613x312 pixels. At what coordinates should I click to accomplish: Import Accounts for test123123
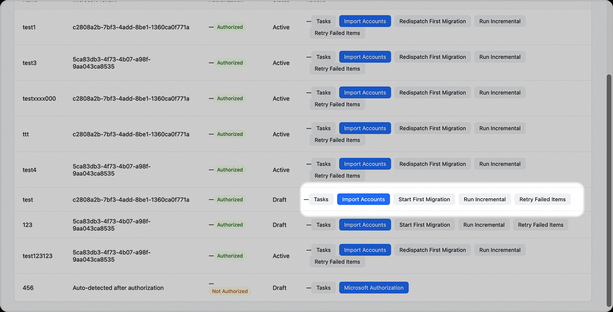[365, 250]
